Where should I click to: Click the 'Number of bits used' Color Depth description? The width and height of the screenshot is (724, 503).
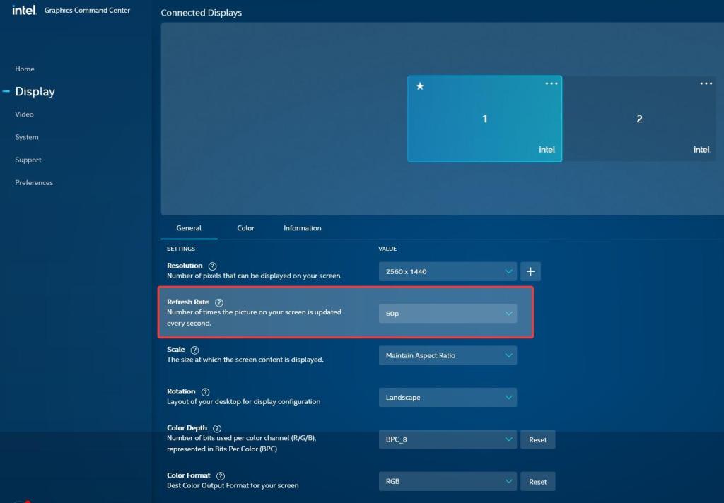(x=242, y=444)
